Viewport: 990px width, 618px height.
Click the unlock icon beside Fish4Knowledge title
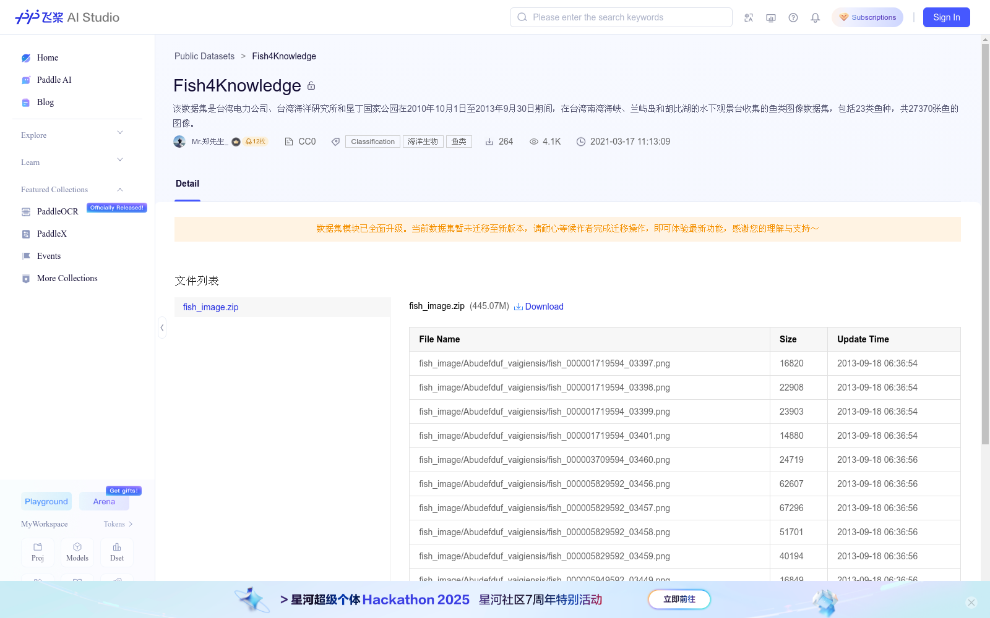pos(311,86)
